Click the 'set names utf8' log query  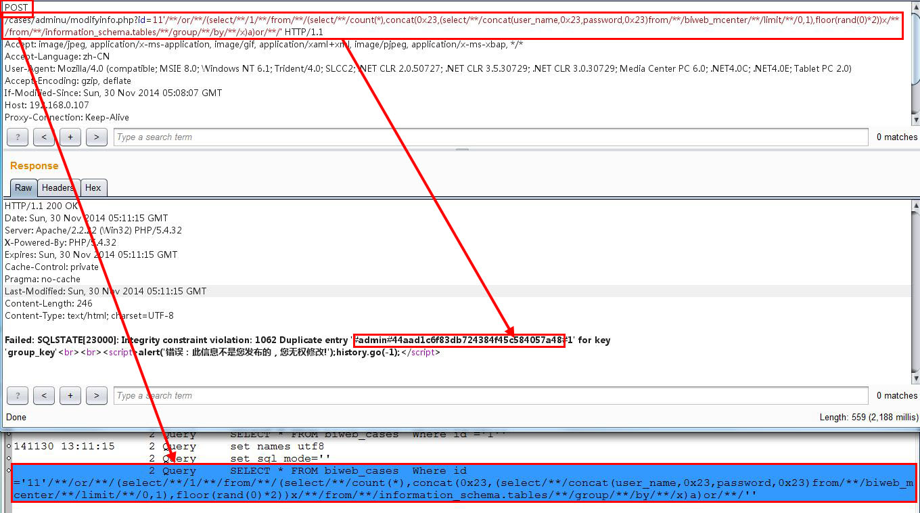[277, 447]
